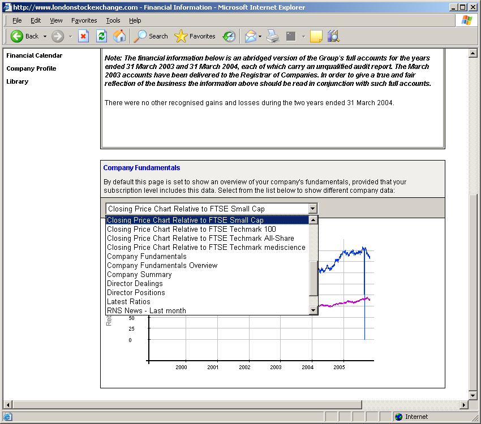Pick the Latest Ratios option
Screen dimensions: 481x424
click(207, 301)
